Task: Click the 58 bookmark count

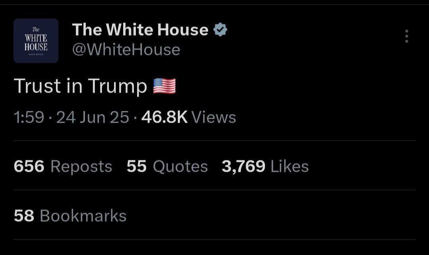Action: coord(24,216)
